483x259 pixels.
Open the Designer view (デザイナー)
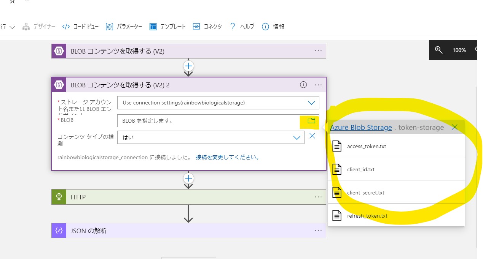39,27
